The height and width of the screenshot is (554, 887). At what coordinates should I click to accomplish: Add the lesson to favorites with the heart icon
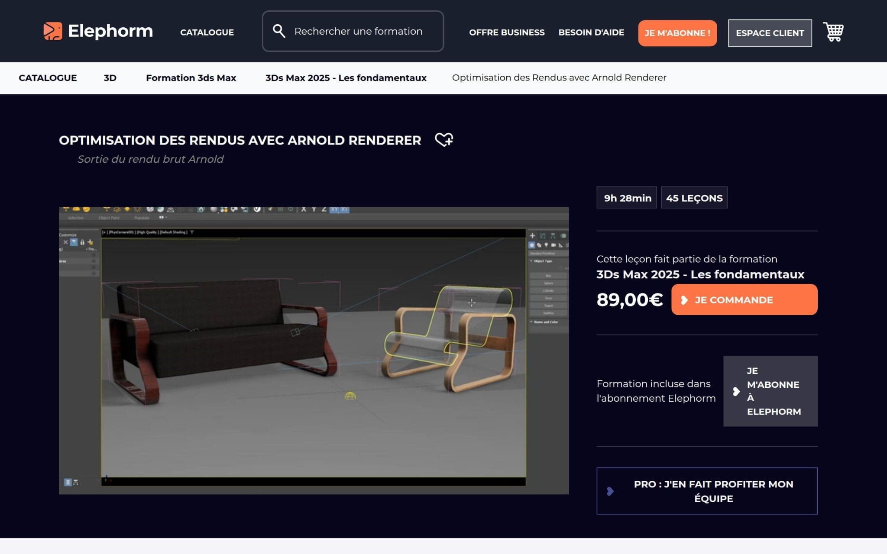444,140
